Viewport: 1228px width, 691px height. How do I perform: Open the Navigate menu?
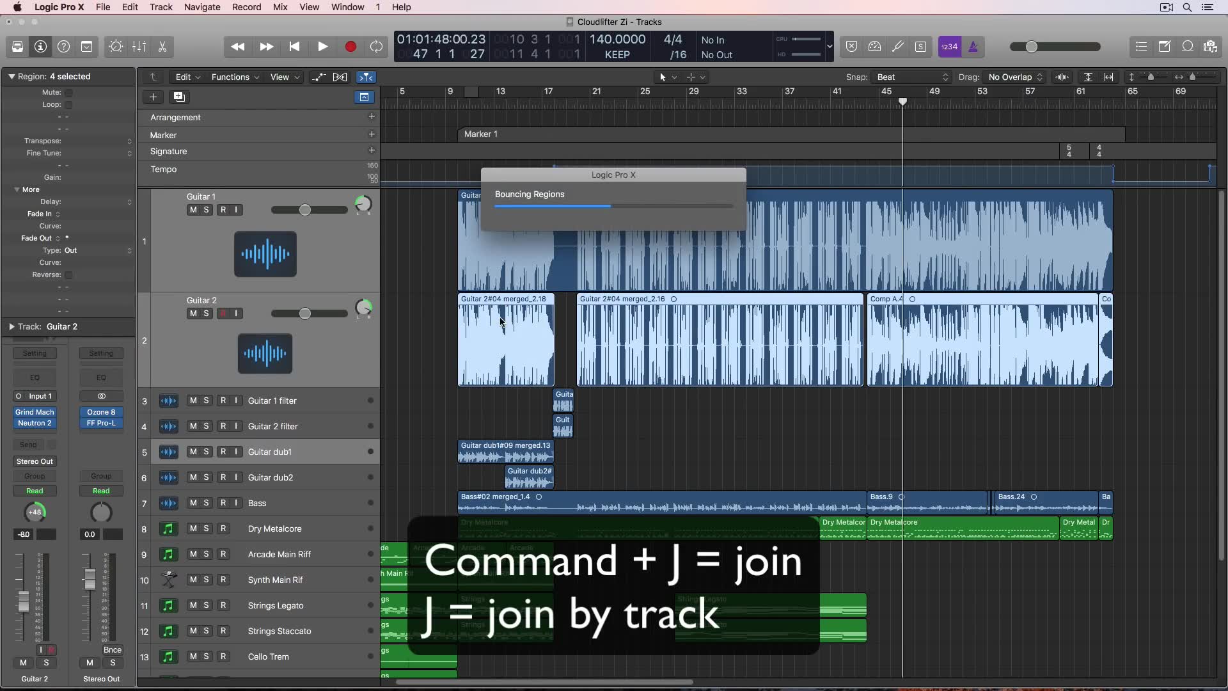tap(202, 7)
